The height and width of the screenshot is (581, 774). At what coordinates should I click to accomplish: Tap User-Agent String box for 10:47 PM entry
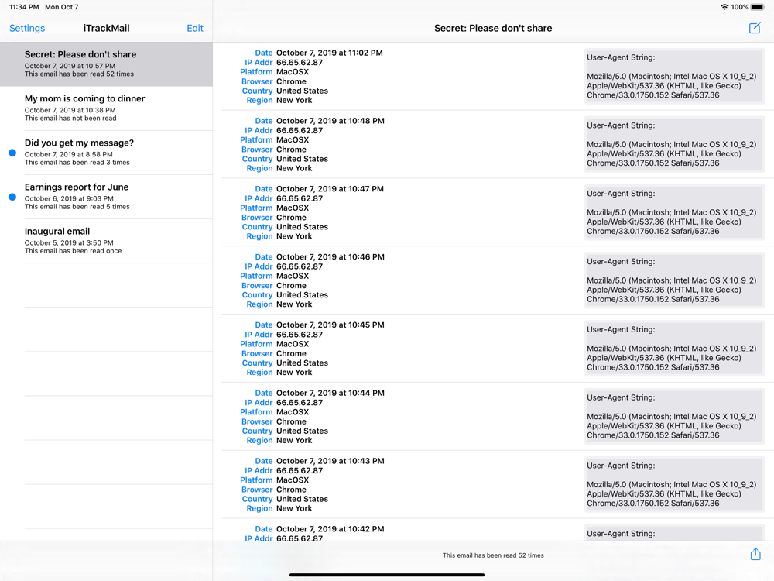(674, 212)
